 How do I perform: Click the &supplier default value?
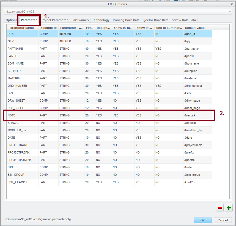pos(190,71)
